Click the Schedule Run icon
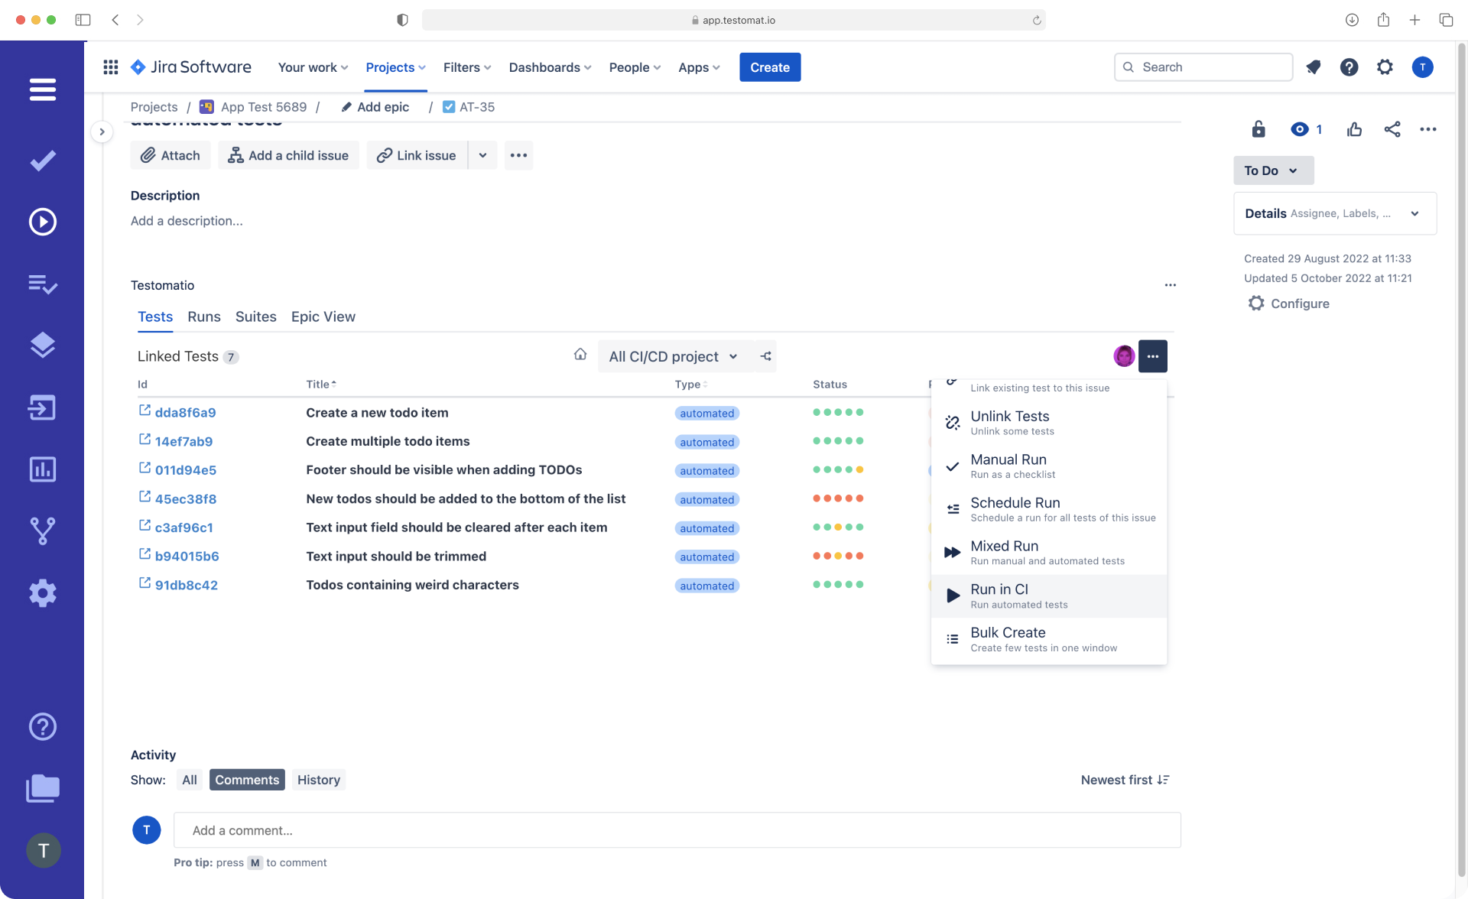 coord(950,508)
